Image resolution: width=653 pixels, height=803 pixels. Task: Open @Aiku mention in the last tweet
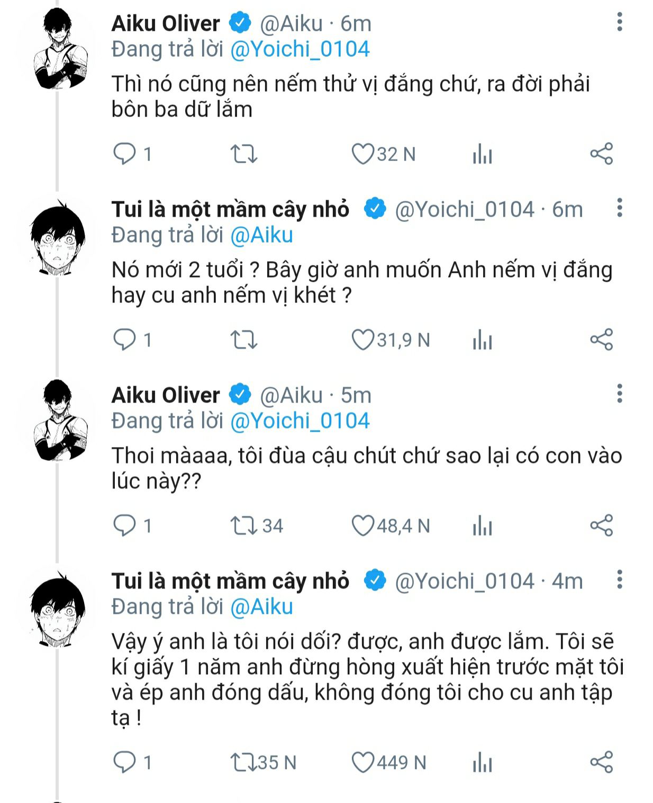click(x=261, y=606)
